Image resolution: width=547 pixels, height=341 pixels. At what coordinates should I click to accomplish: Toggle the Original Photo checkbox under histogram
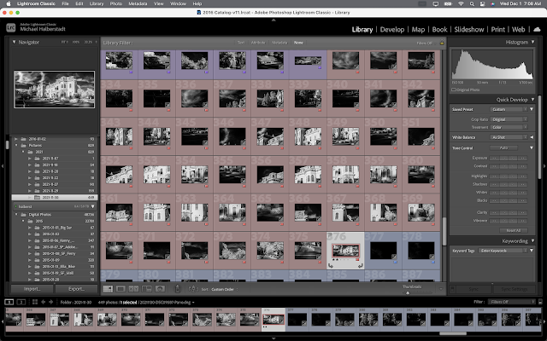tap(454, 90)
